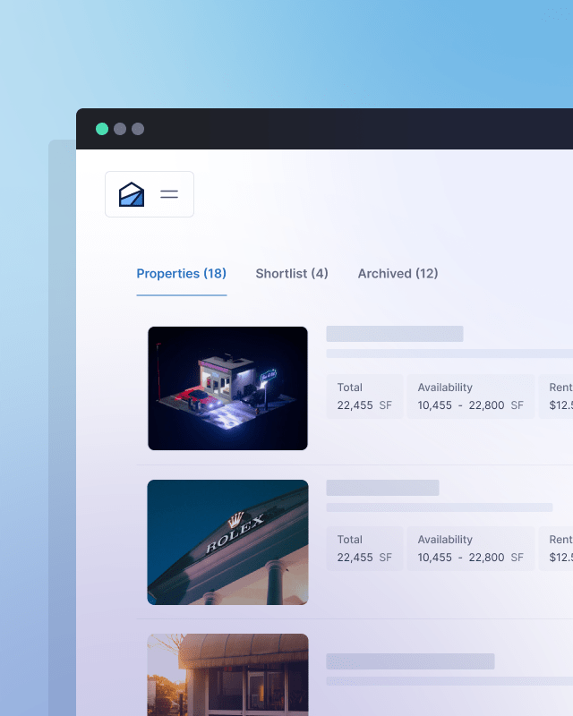
Task: Open the awning storefront thumbnail
Action: (227, 675)
